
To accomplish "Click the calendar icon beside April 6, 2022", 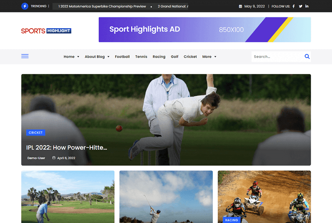I will 54,158.
